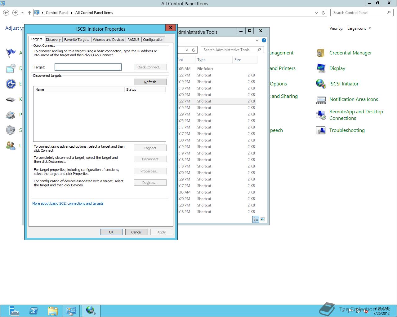397x317 pixels.
Task: Expand Administrative Tools address bar dropdown
Action: click(x=187, y=50)
